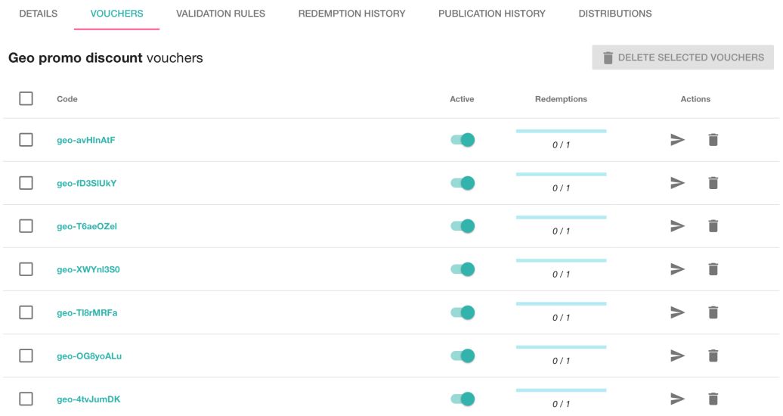Delete voucher geo-avHlnAtF using trash icon
The image size is (783, 416).
(713, 140)
